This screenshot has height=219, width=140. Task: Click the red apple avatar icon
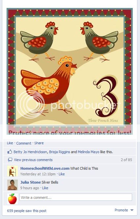(x=13, y=199)
